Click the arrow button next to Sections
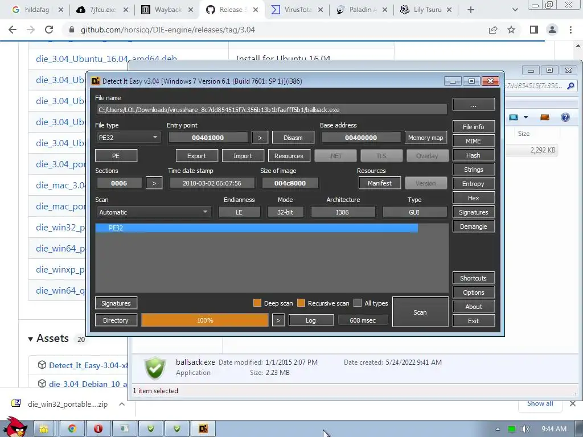Image resolution: width=583 pixels, height=437 pixels. pos(154,183)
